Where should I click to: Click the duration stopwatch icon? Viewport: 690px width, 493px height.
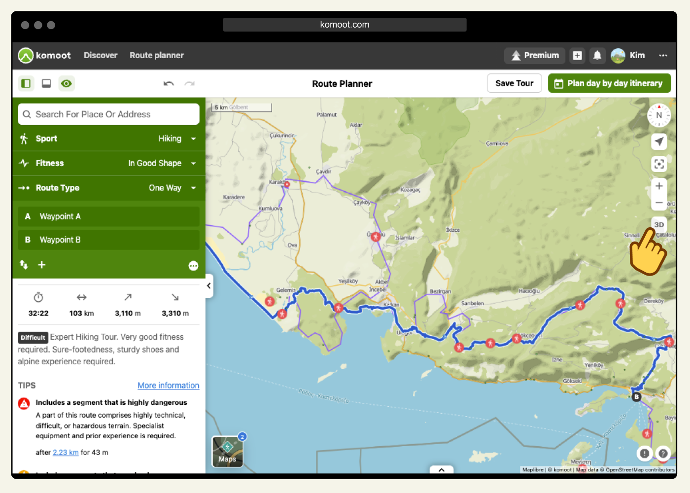pos(38,297)
